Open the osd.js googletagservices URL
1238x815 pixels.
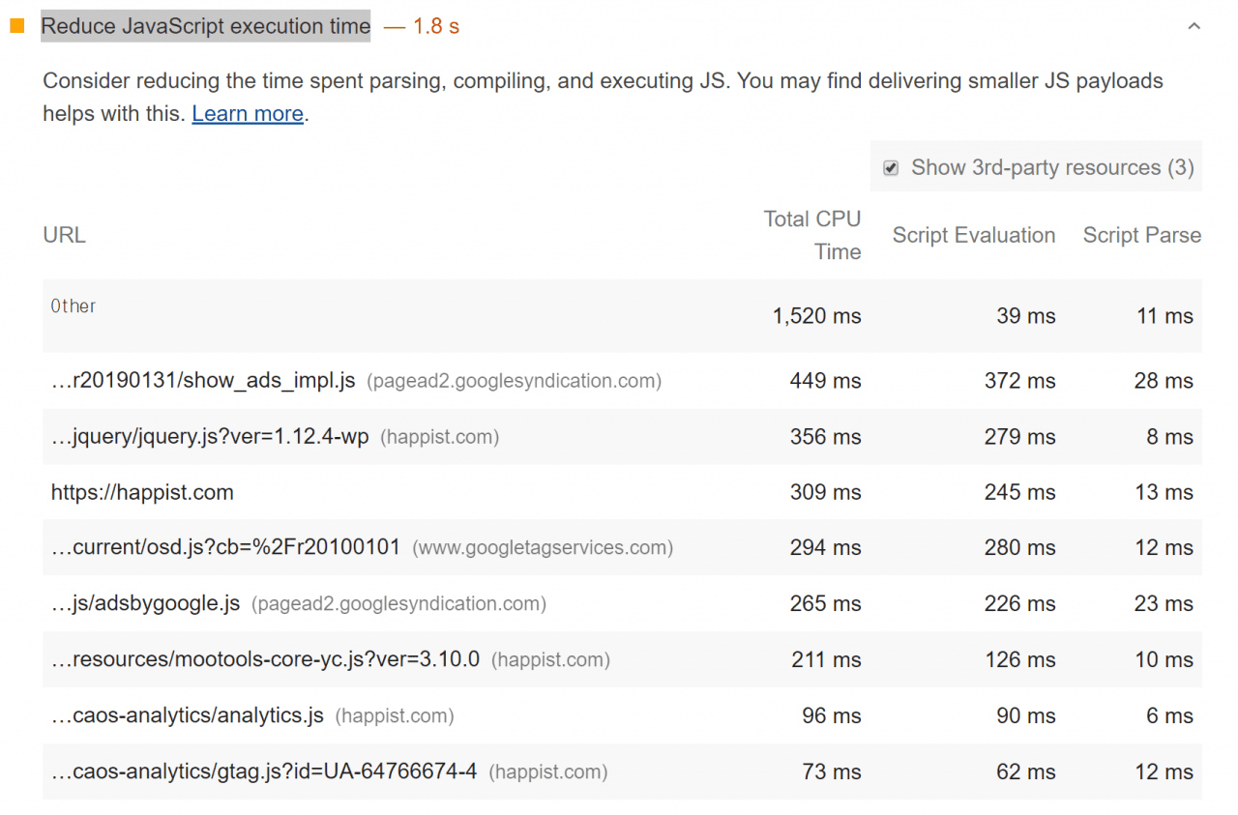[x=225, y=547]
